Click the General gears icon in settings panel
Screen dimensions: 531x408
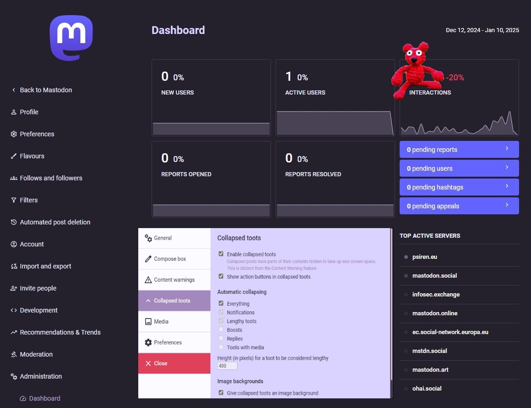148,238
